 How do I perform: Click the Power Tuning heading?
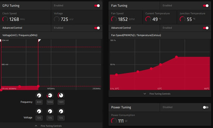[x=121, y=107]
